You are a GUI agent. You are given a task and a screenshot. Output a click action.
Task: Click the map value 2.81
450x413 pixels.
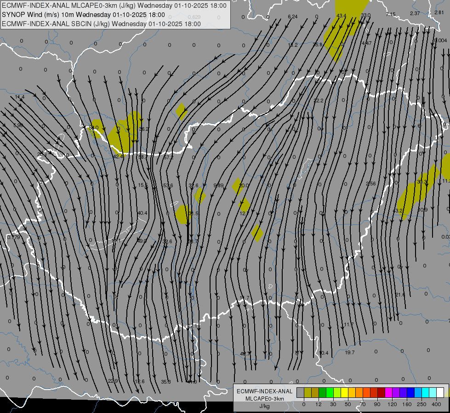[439, 12]
